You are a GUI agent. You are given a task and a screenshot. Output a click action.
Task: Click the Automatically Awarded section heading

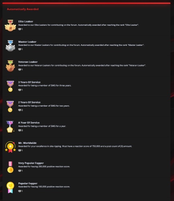pyautogui.click(x=23, y=9)
